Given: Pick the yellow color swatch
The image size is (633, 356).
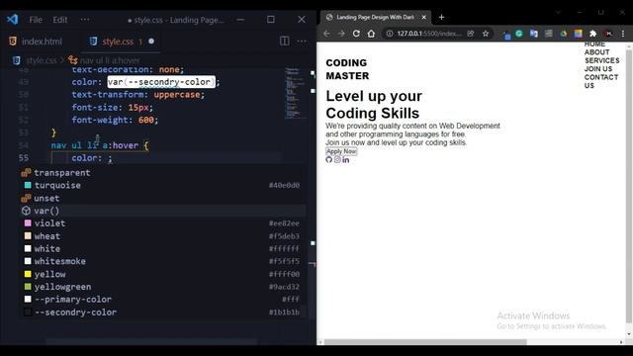Looking at the screenshot, I should [28, 274].
